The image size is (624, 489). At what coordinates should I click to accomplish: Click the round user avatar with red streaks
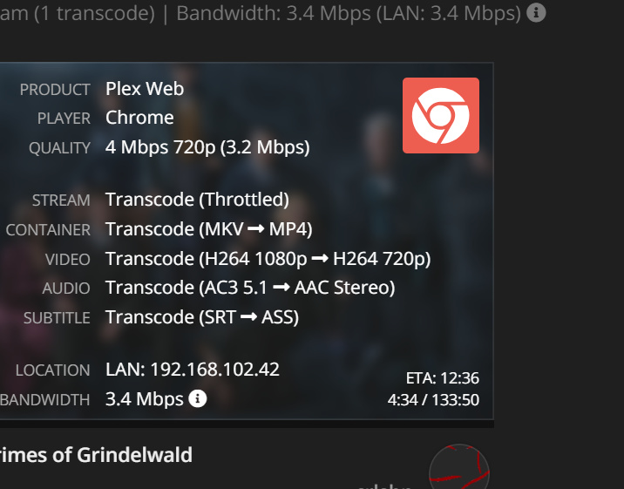pyautogui.click(x=459, y=467)
